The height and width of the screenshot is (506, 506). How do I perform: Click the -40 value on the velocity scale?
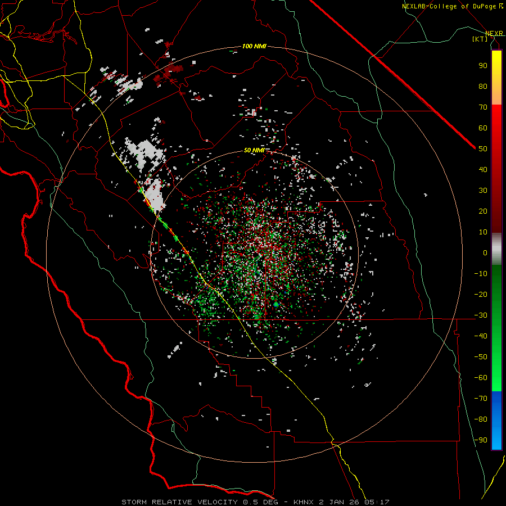tap(481, 336)
